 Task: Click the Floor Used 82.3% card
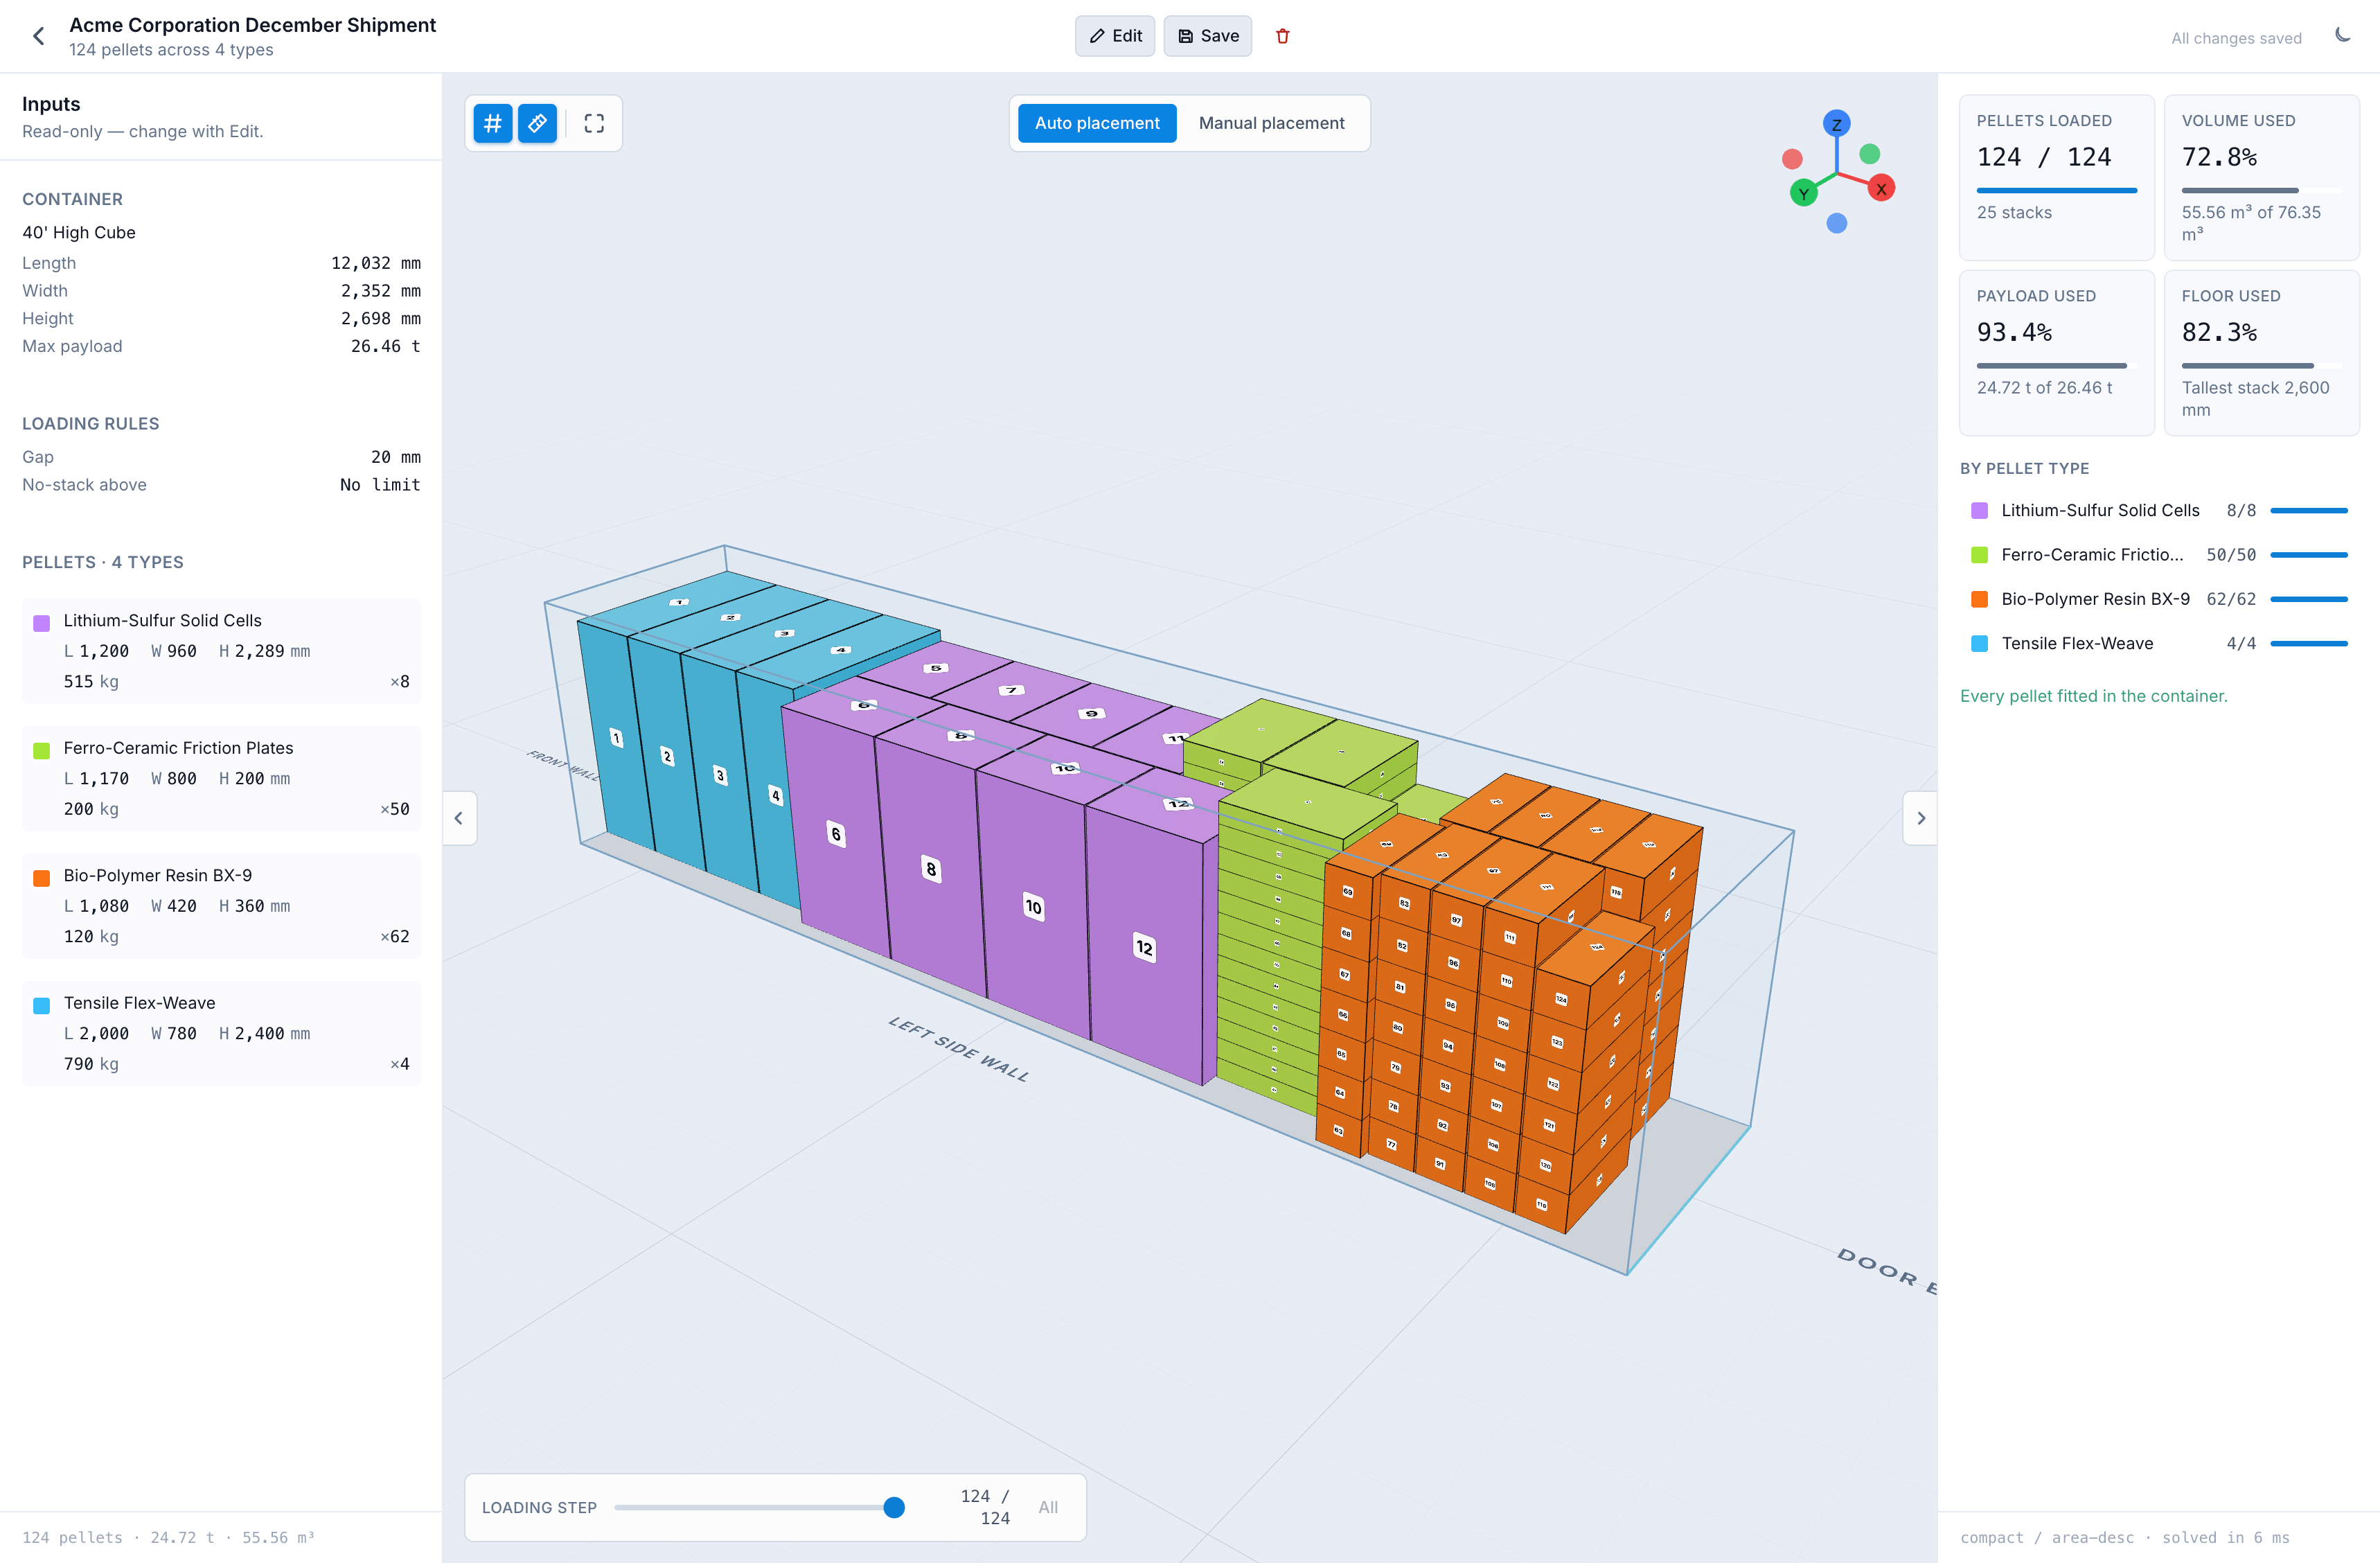(x=2261, y=352)
